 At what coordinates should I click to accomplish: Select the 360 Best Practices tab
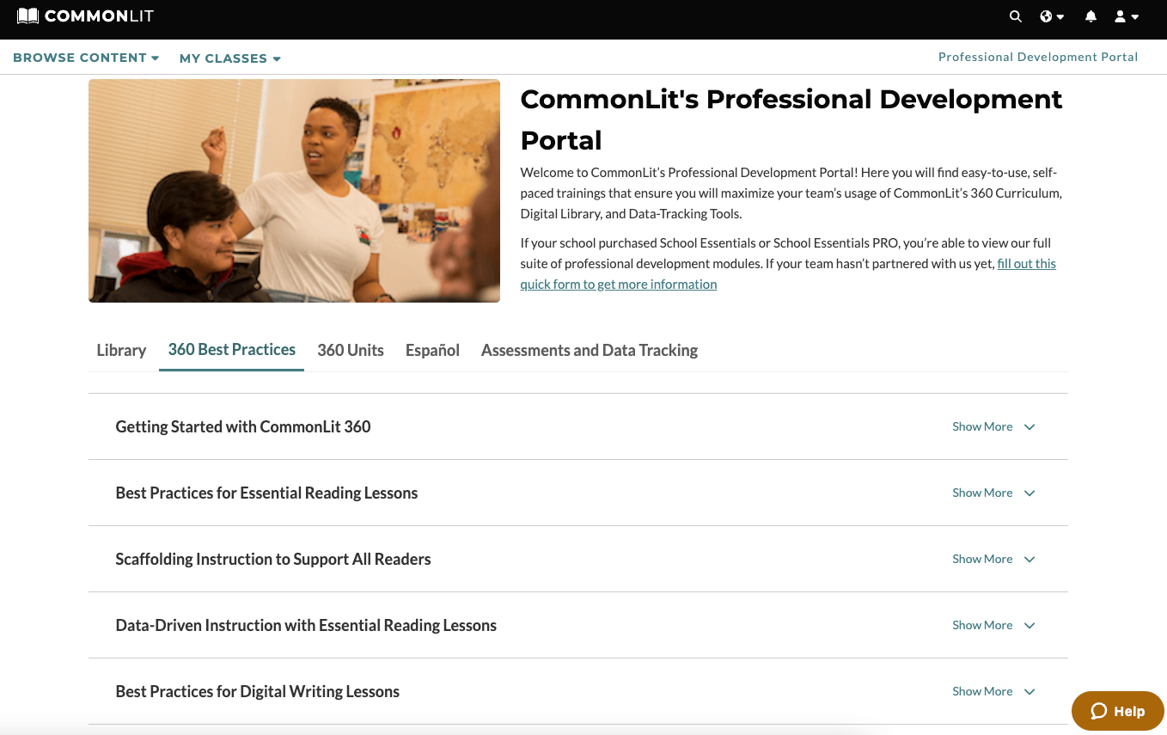(232, 350)
